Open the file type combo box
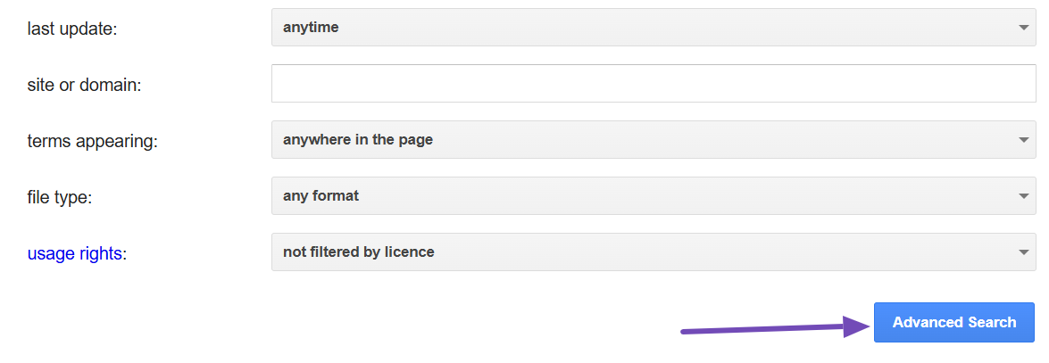This screenshot has height=363, width=1049. [653, 196]
